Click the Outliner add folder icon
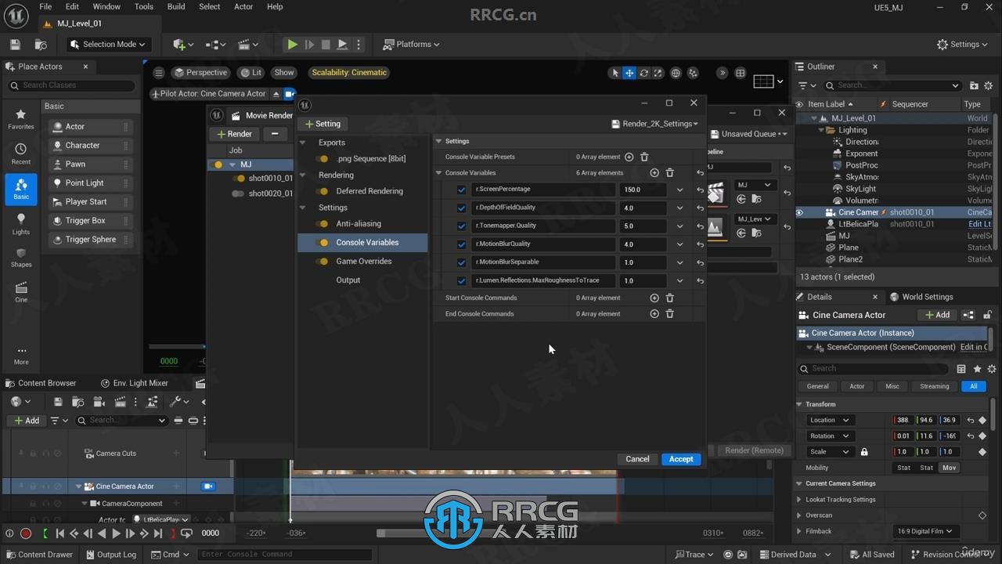This screenshot has height=564, width=1002. click(974, 85)
